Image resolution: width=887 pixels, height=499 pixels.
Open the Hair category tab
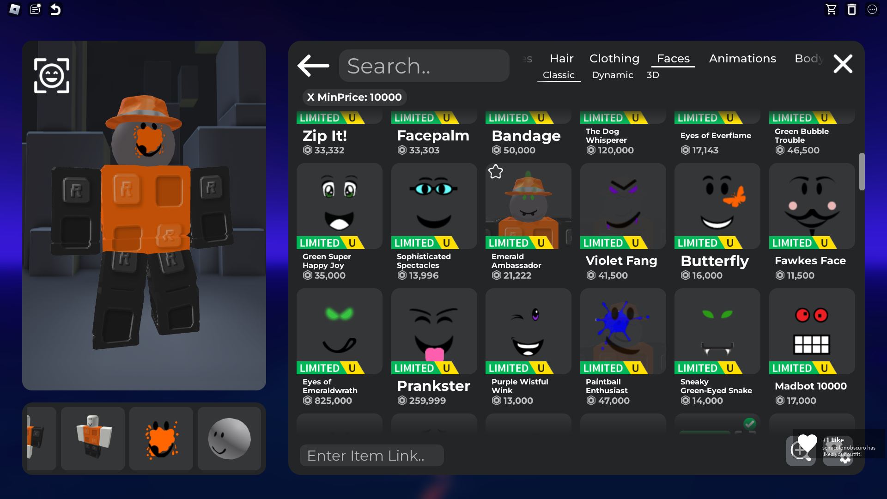pos(561,59)
